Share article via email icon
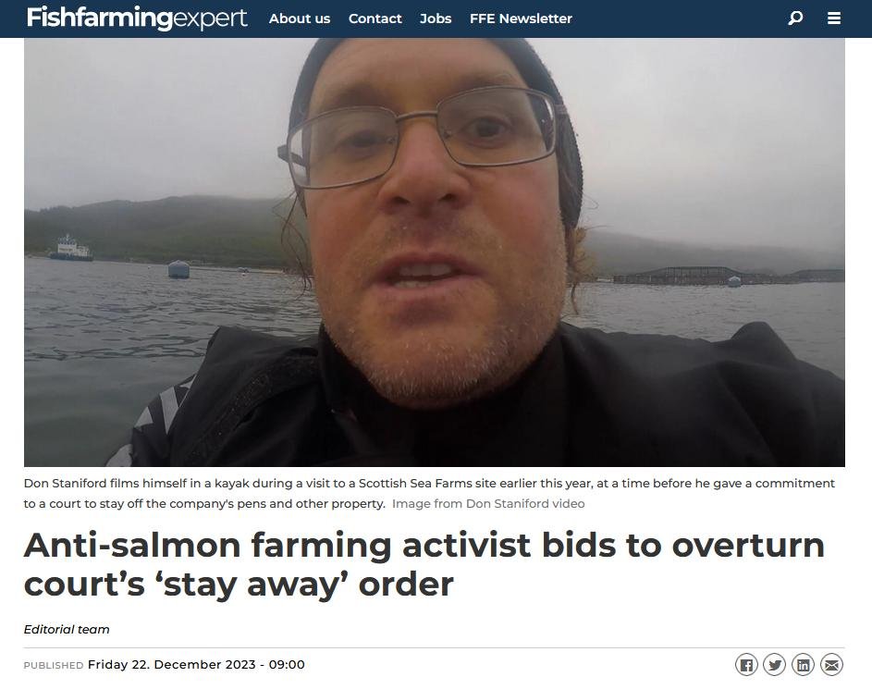Image resolution: width=872 pixels, height=689 pixels. point(831,665)
